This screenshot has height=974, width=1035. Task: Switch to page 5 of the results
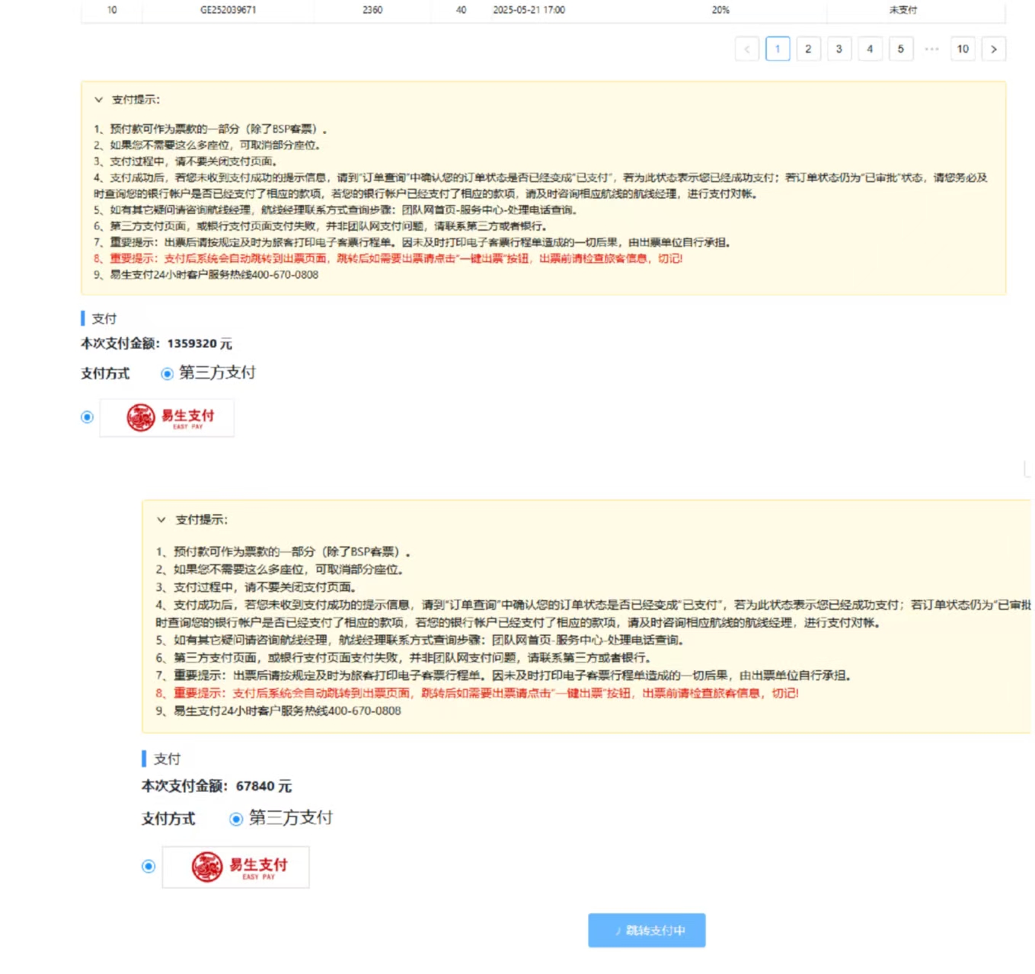(x=900, y=49)
